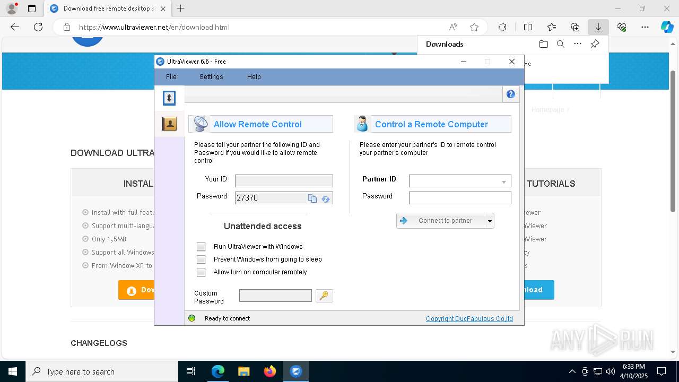Copy the password using the copy icon
Image resolution: width=679 pixels, height=382 pixels.
(312, 198)
